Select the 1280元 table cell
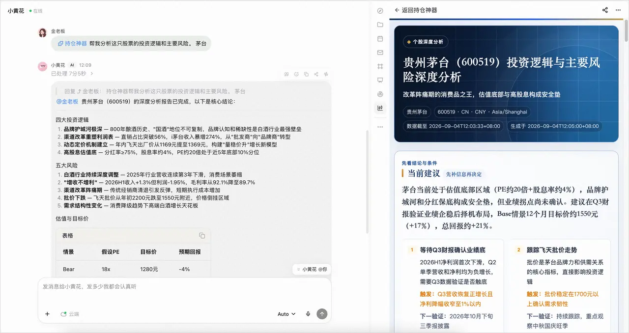Viewport: 629px width, 333px height. [149, 269]
